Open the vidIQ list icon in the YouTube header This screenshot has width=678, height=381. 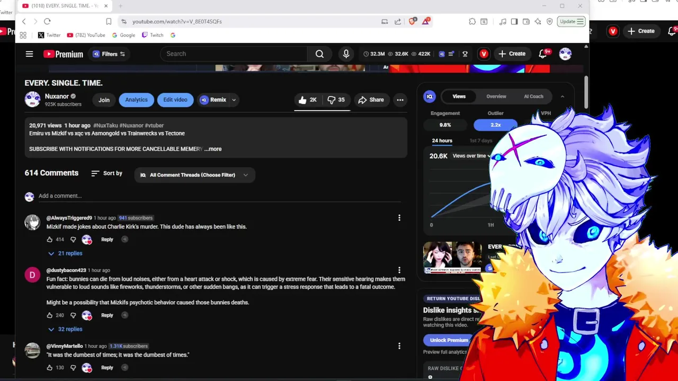tap(451, 53)
